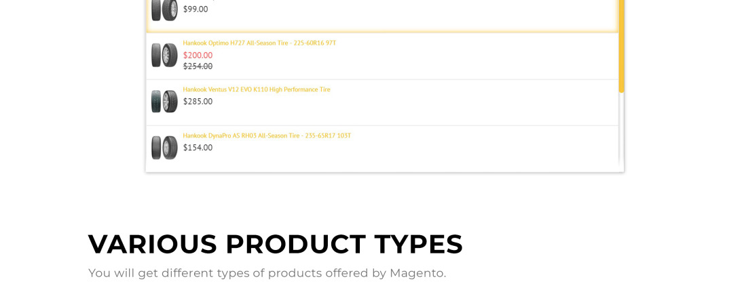The height and width of the screenshot is (290, 744).
Task: Click the crossed-out $254.00 old price
Action: click(x=198, y=66)
